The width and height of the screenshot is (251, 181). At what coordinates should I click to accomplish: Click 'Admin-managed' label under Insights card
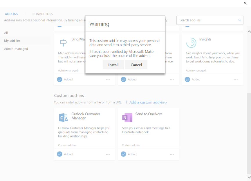[196, 70]
